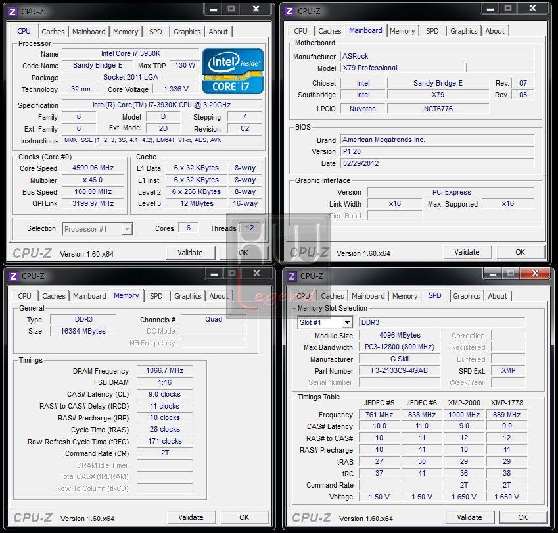Select Graphics tab in Memory window

(187, 295)
